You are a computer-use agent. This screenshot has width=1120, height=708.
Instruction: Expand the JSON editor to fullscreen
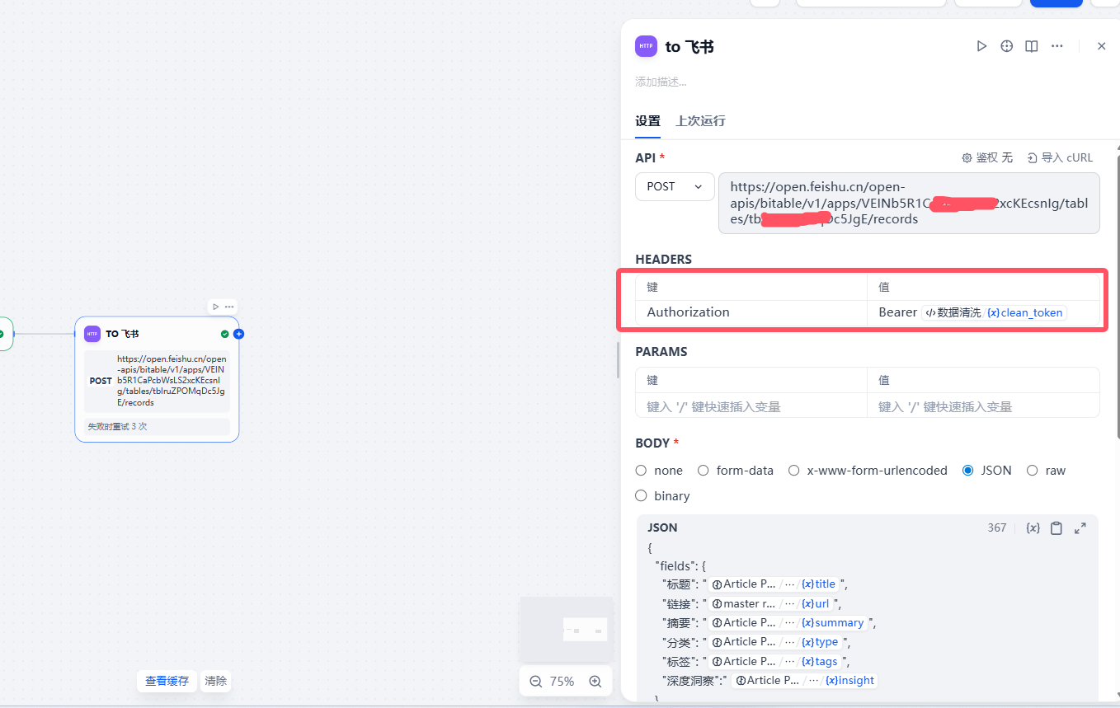[x=1080, y=528]
